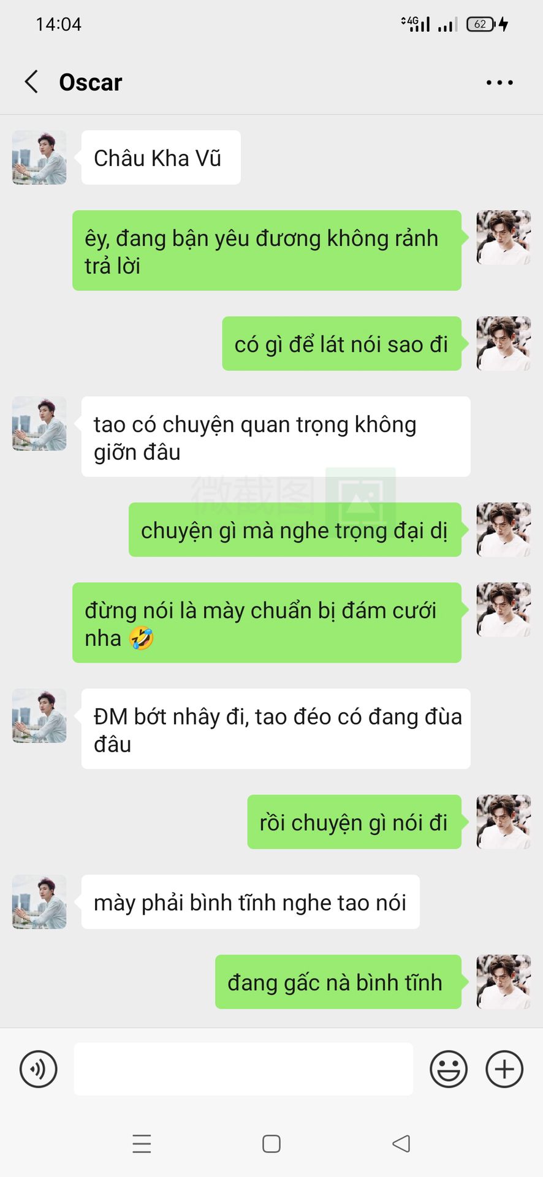Image resolution: width=543 pixels, height=1177 pixels.
Task: Tap the 'rồi chuyện gì nói đi' bubble
Action: click(x=354, y=822)
